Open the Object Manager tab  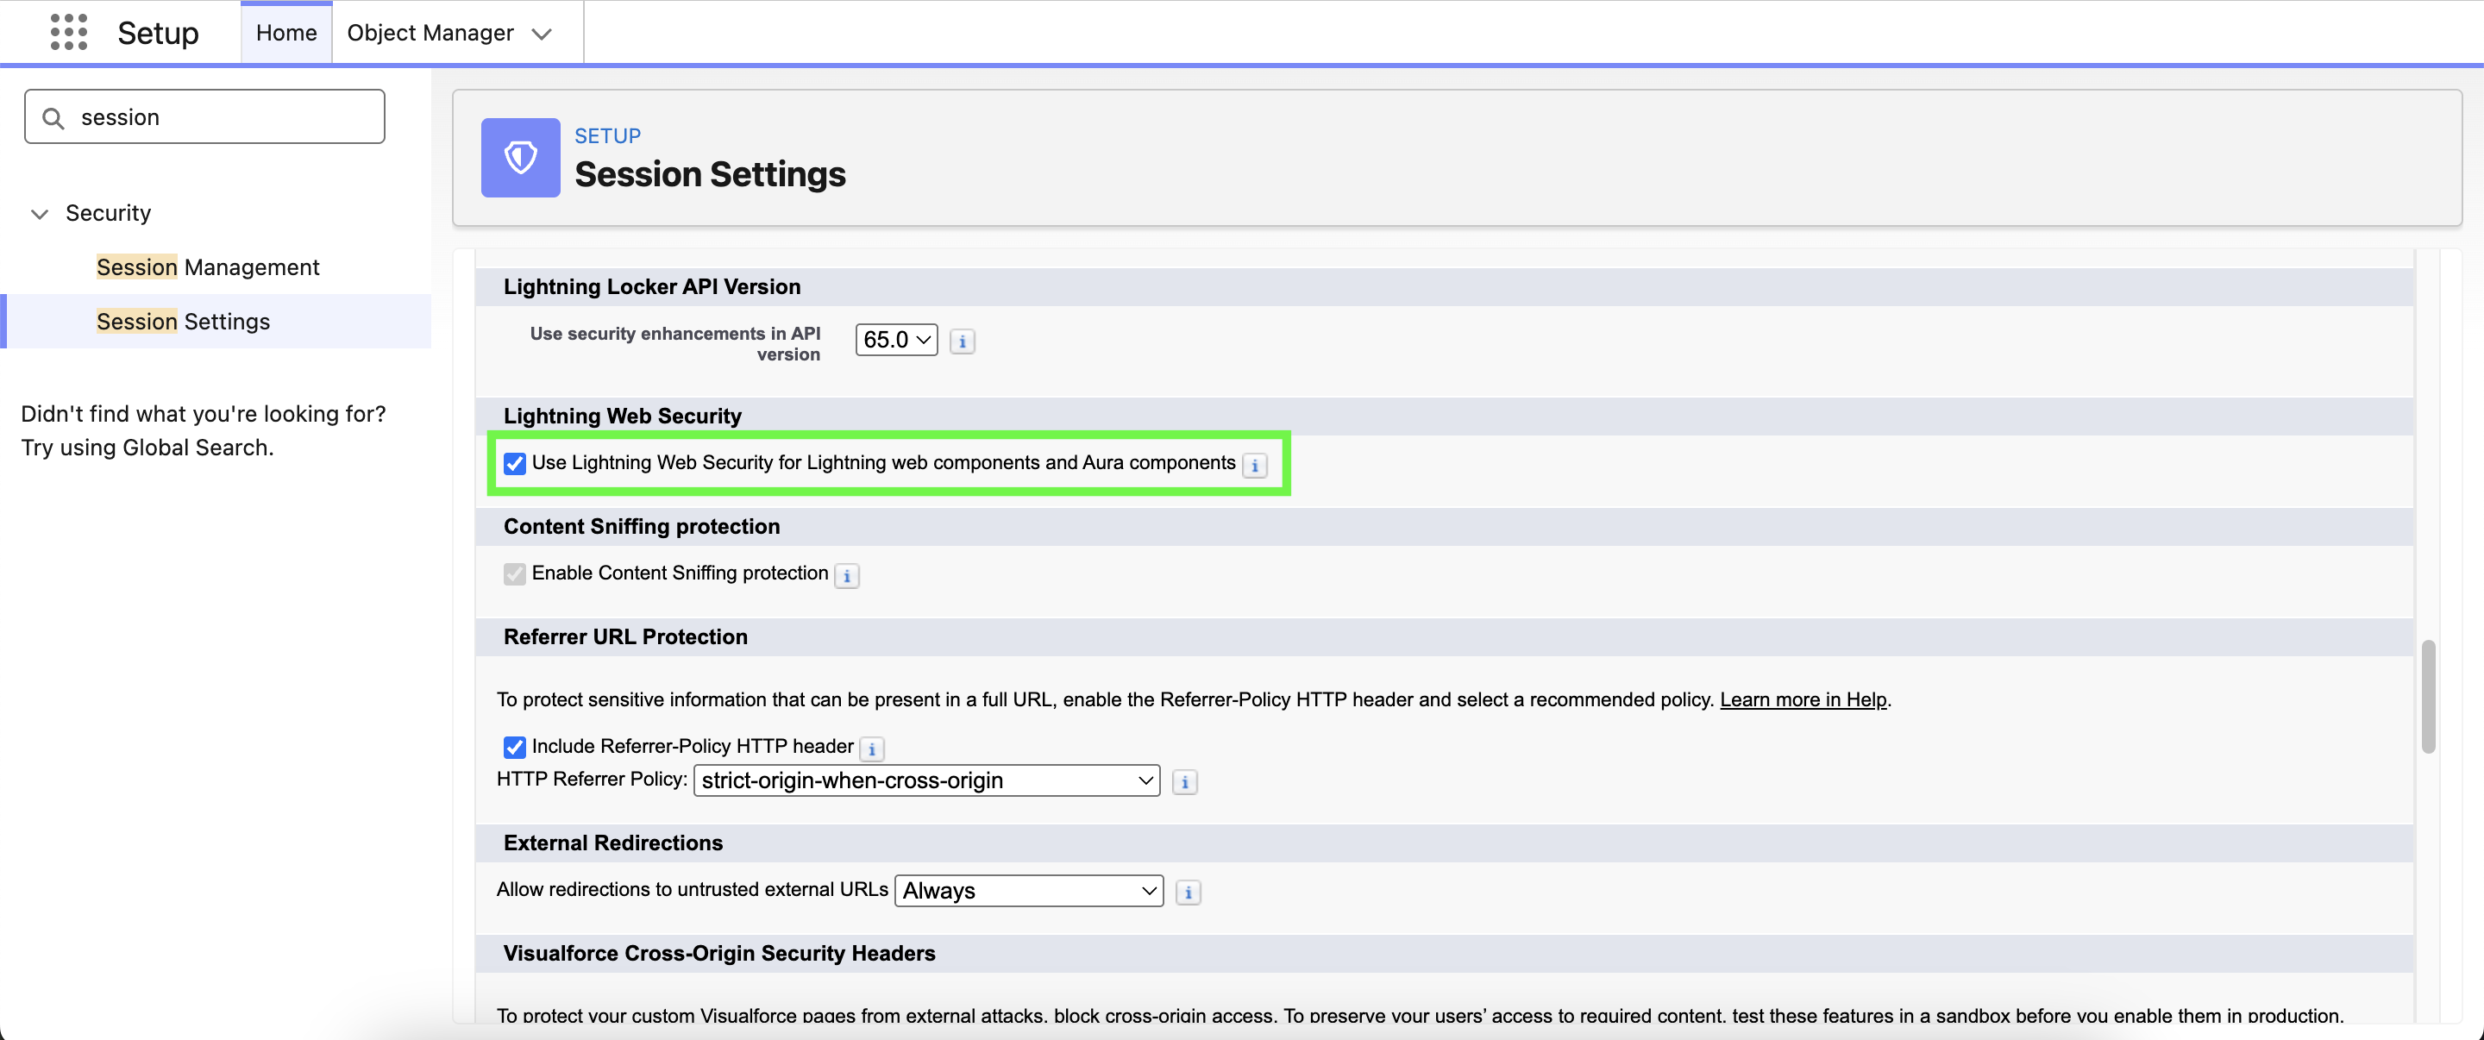430,33
